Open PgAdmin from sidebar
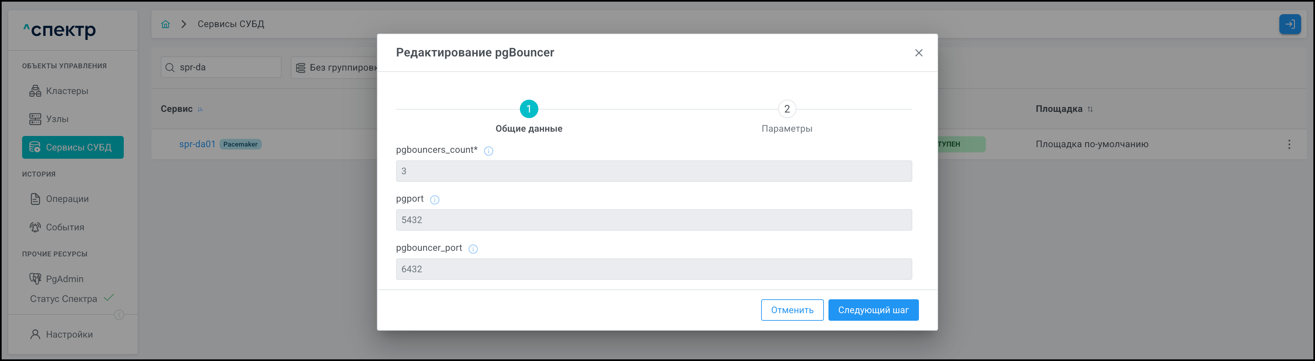 tap(64, 279)
